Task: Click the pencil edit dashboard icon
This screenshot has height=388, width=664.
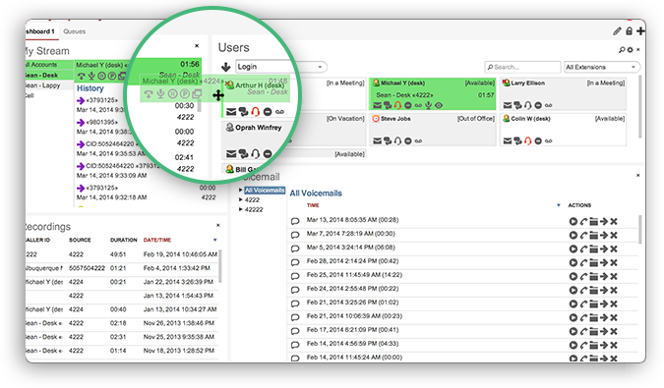Action: point(617,30)
